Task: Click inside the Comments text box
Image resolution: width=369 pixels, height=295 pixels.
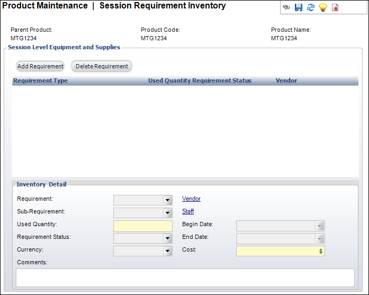Action: [185, 277]
